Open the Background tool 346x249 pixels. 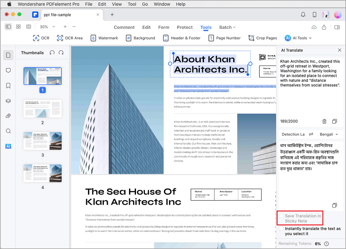[140, 38]
